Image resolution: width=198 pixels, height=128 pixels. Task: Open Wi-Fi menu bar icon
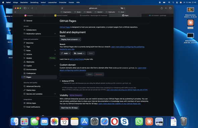[x=169, y=2]
